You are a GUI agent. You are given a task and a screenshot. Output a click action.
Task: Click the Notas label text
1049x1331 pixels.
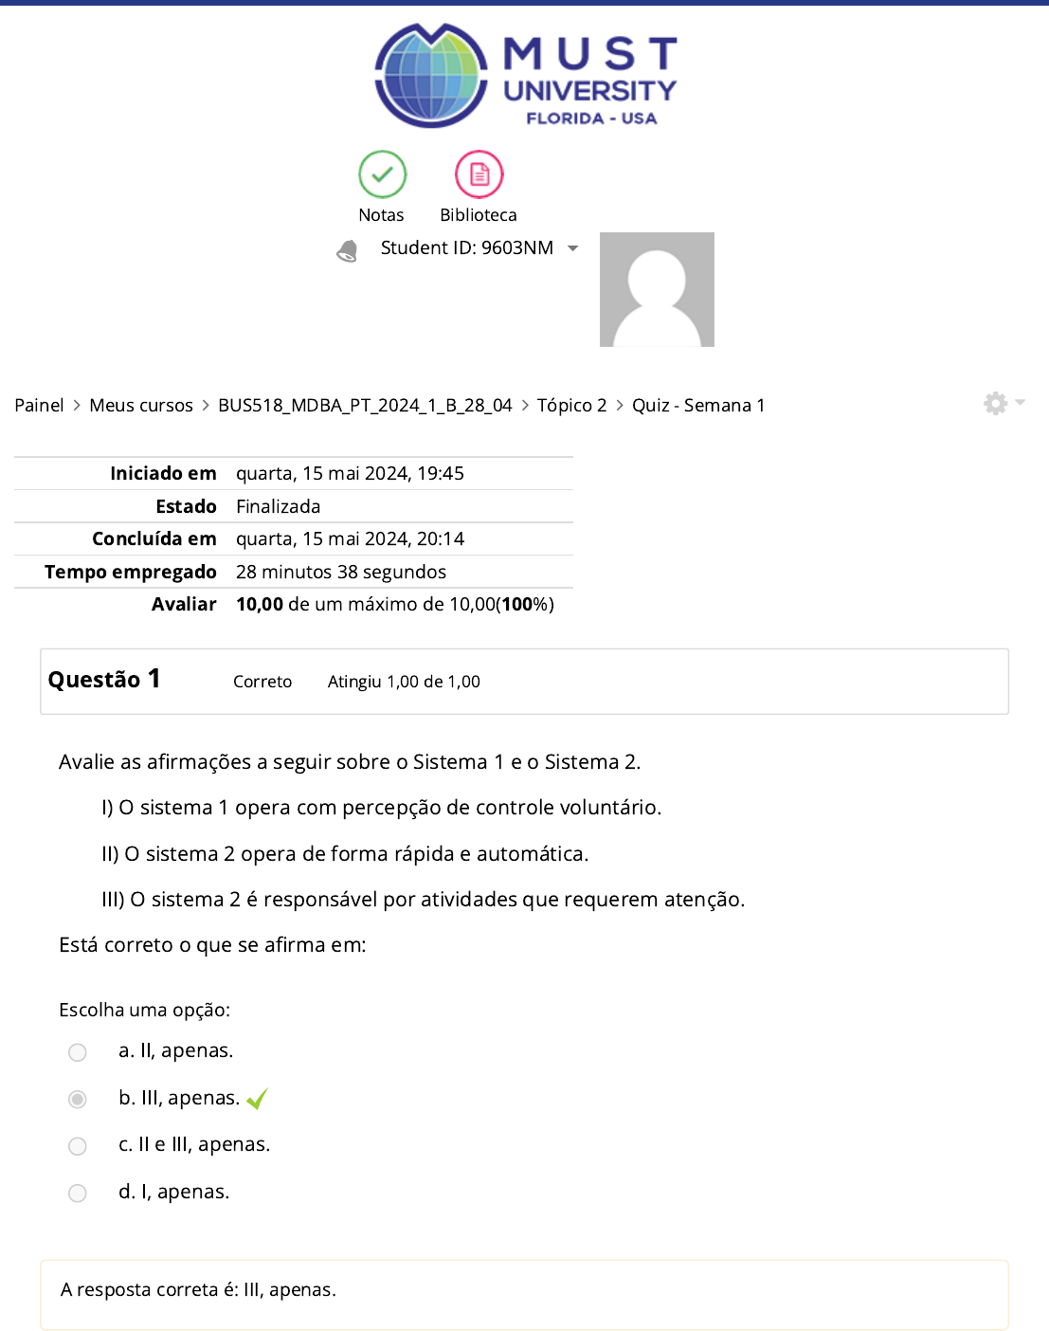pos(381,215)
